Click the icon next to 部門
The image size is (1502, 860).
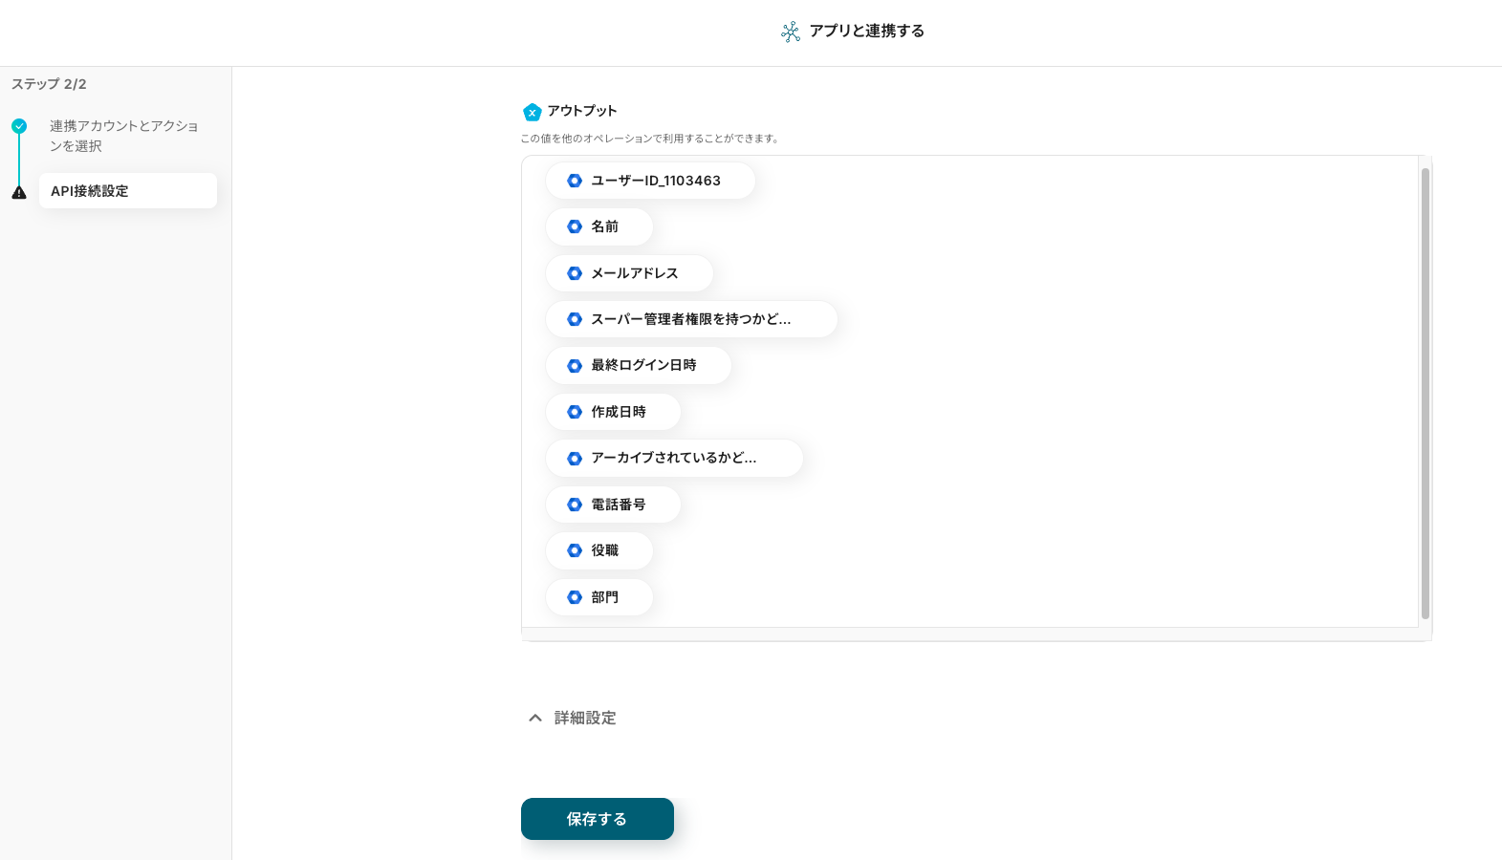575,597
